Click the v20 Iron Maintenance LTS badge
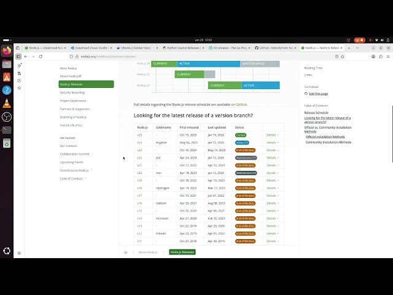Image resolution: width=393 pixels, height=295 pixels. pos(246,173)
